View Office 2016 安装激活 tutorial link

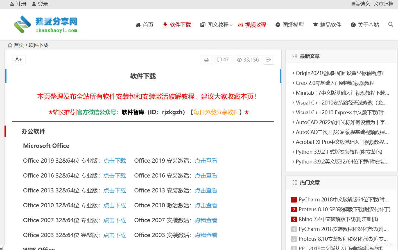[x=206, y=176]
